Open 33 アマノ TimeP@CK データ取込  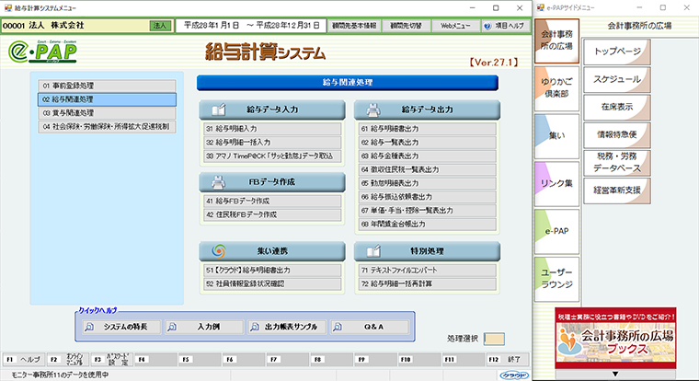tap(272, 156)
